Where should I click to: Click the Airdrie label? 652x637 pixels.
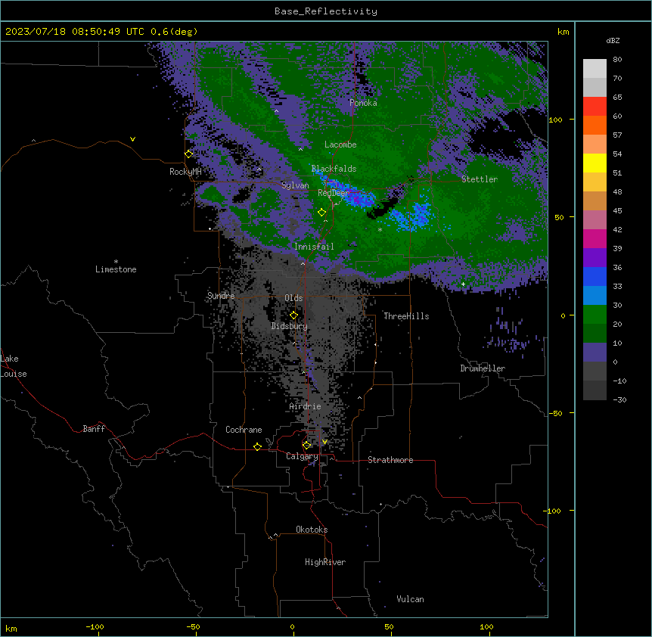(x=305, y=406)
